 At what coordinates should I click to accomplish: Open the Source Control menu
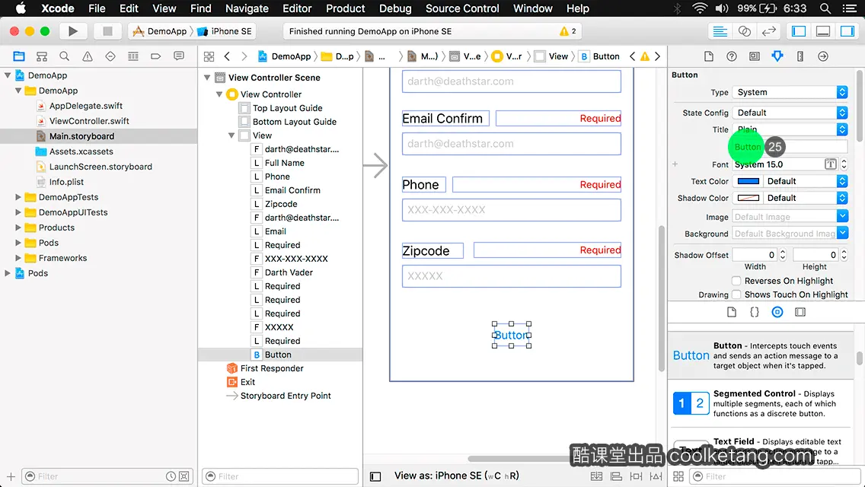462,8
